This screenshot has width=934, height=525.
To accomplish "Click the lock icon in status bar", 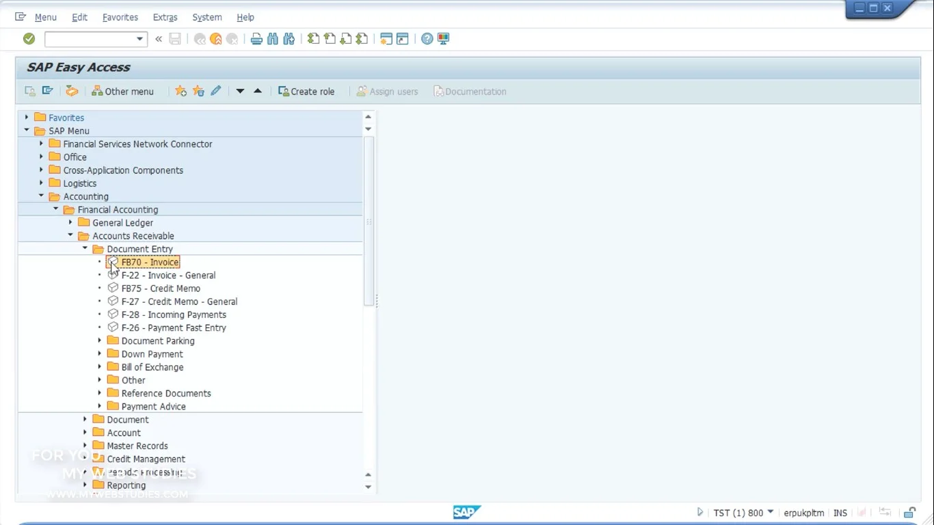I will click(x=909, y=513).
